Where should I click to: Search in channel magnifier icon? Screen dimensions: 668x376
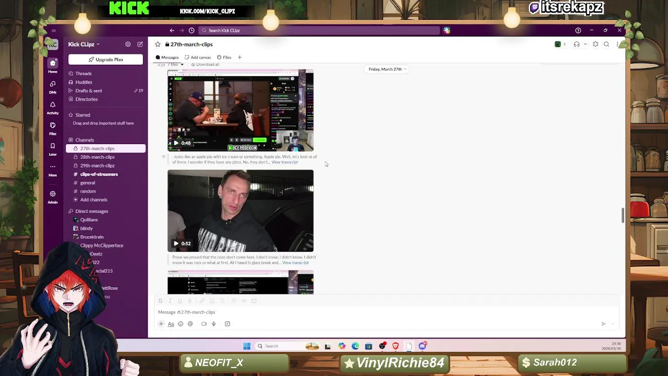point(606,44)
